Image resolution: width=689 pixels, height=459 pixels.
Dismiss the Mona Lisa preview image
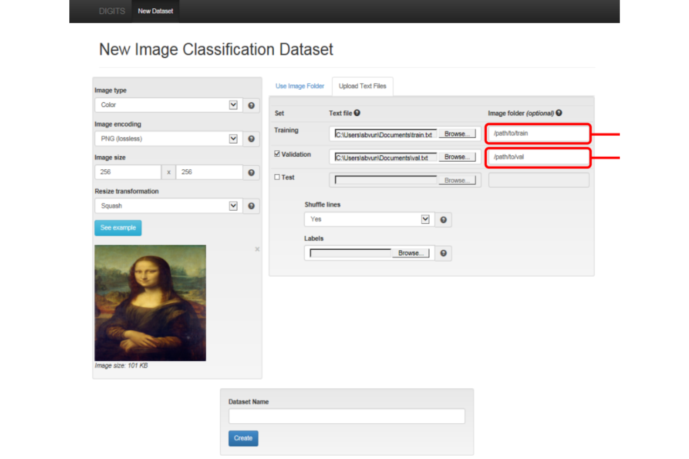pos(257,249)
